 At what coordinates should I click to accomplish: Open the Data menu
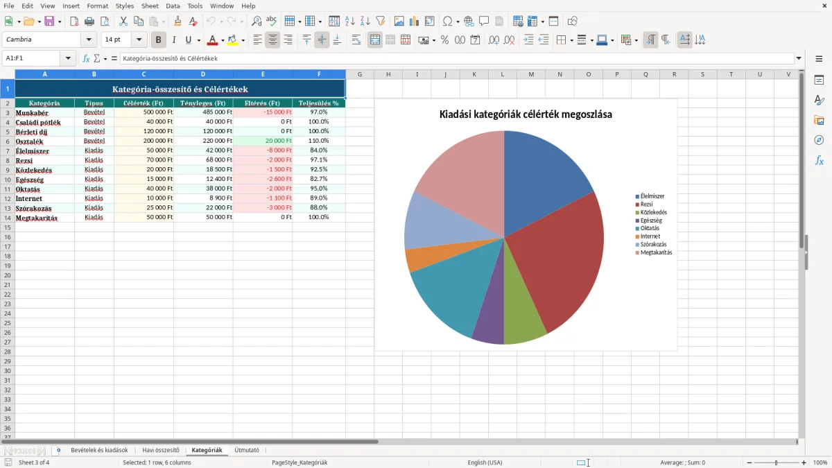tap(173, 6)
